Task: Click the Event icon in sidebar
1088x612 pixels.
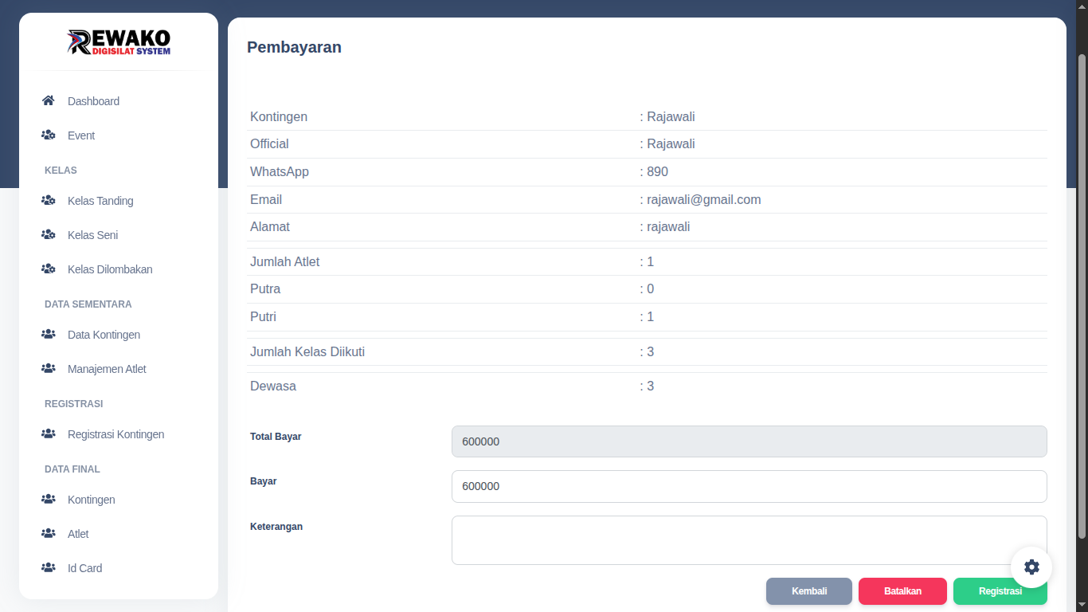Action: click(49, 135)
